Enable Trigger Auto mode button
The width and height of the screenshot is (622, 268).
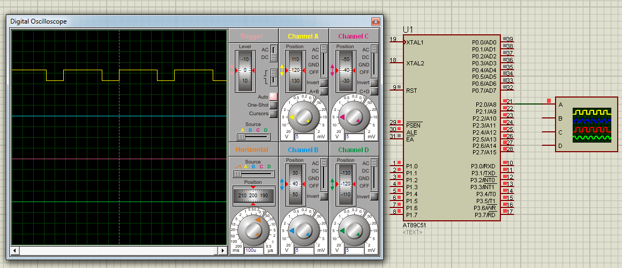[273, 96]
